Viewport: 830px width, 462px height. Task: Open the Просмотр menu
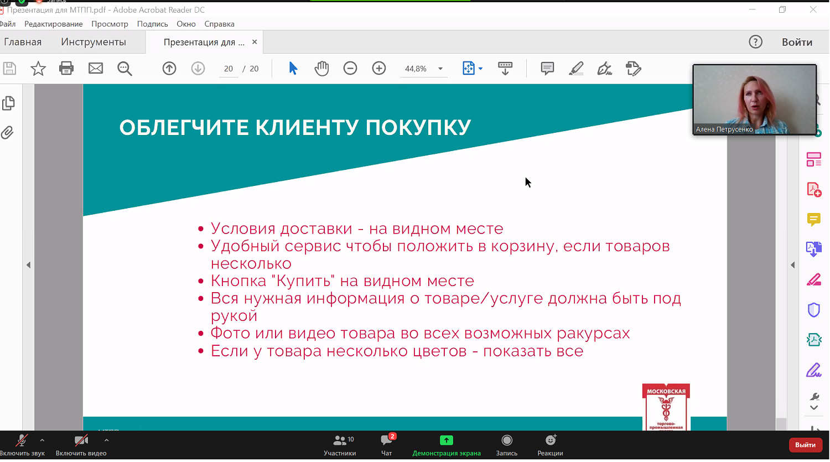(x=110, y=24)
